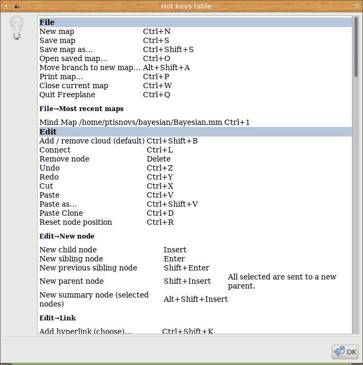Click the Edit section header
The height and width of the screenshot is (365, 363).
196,132
